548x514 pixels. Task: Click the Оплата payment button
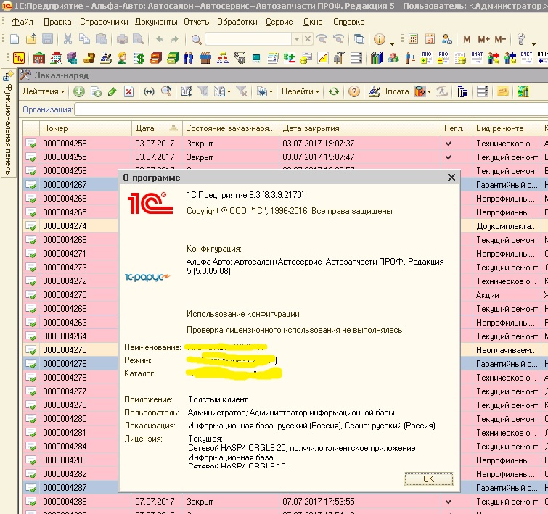pyautogui.click(x=389, y=91)
